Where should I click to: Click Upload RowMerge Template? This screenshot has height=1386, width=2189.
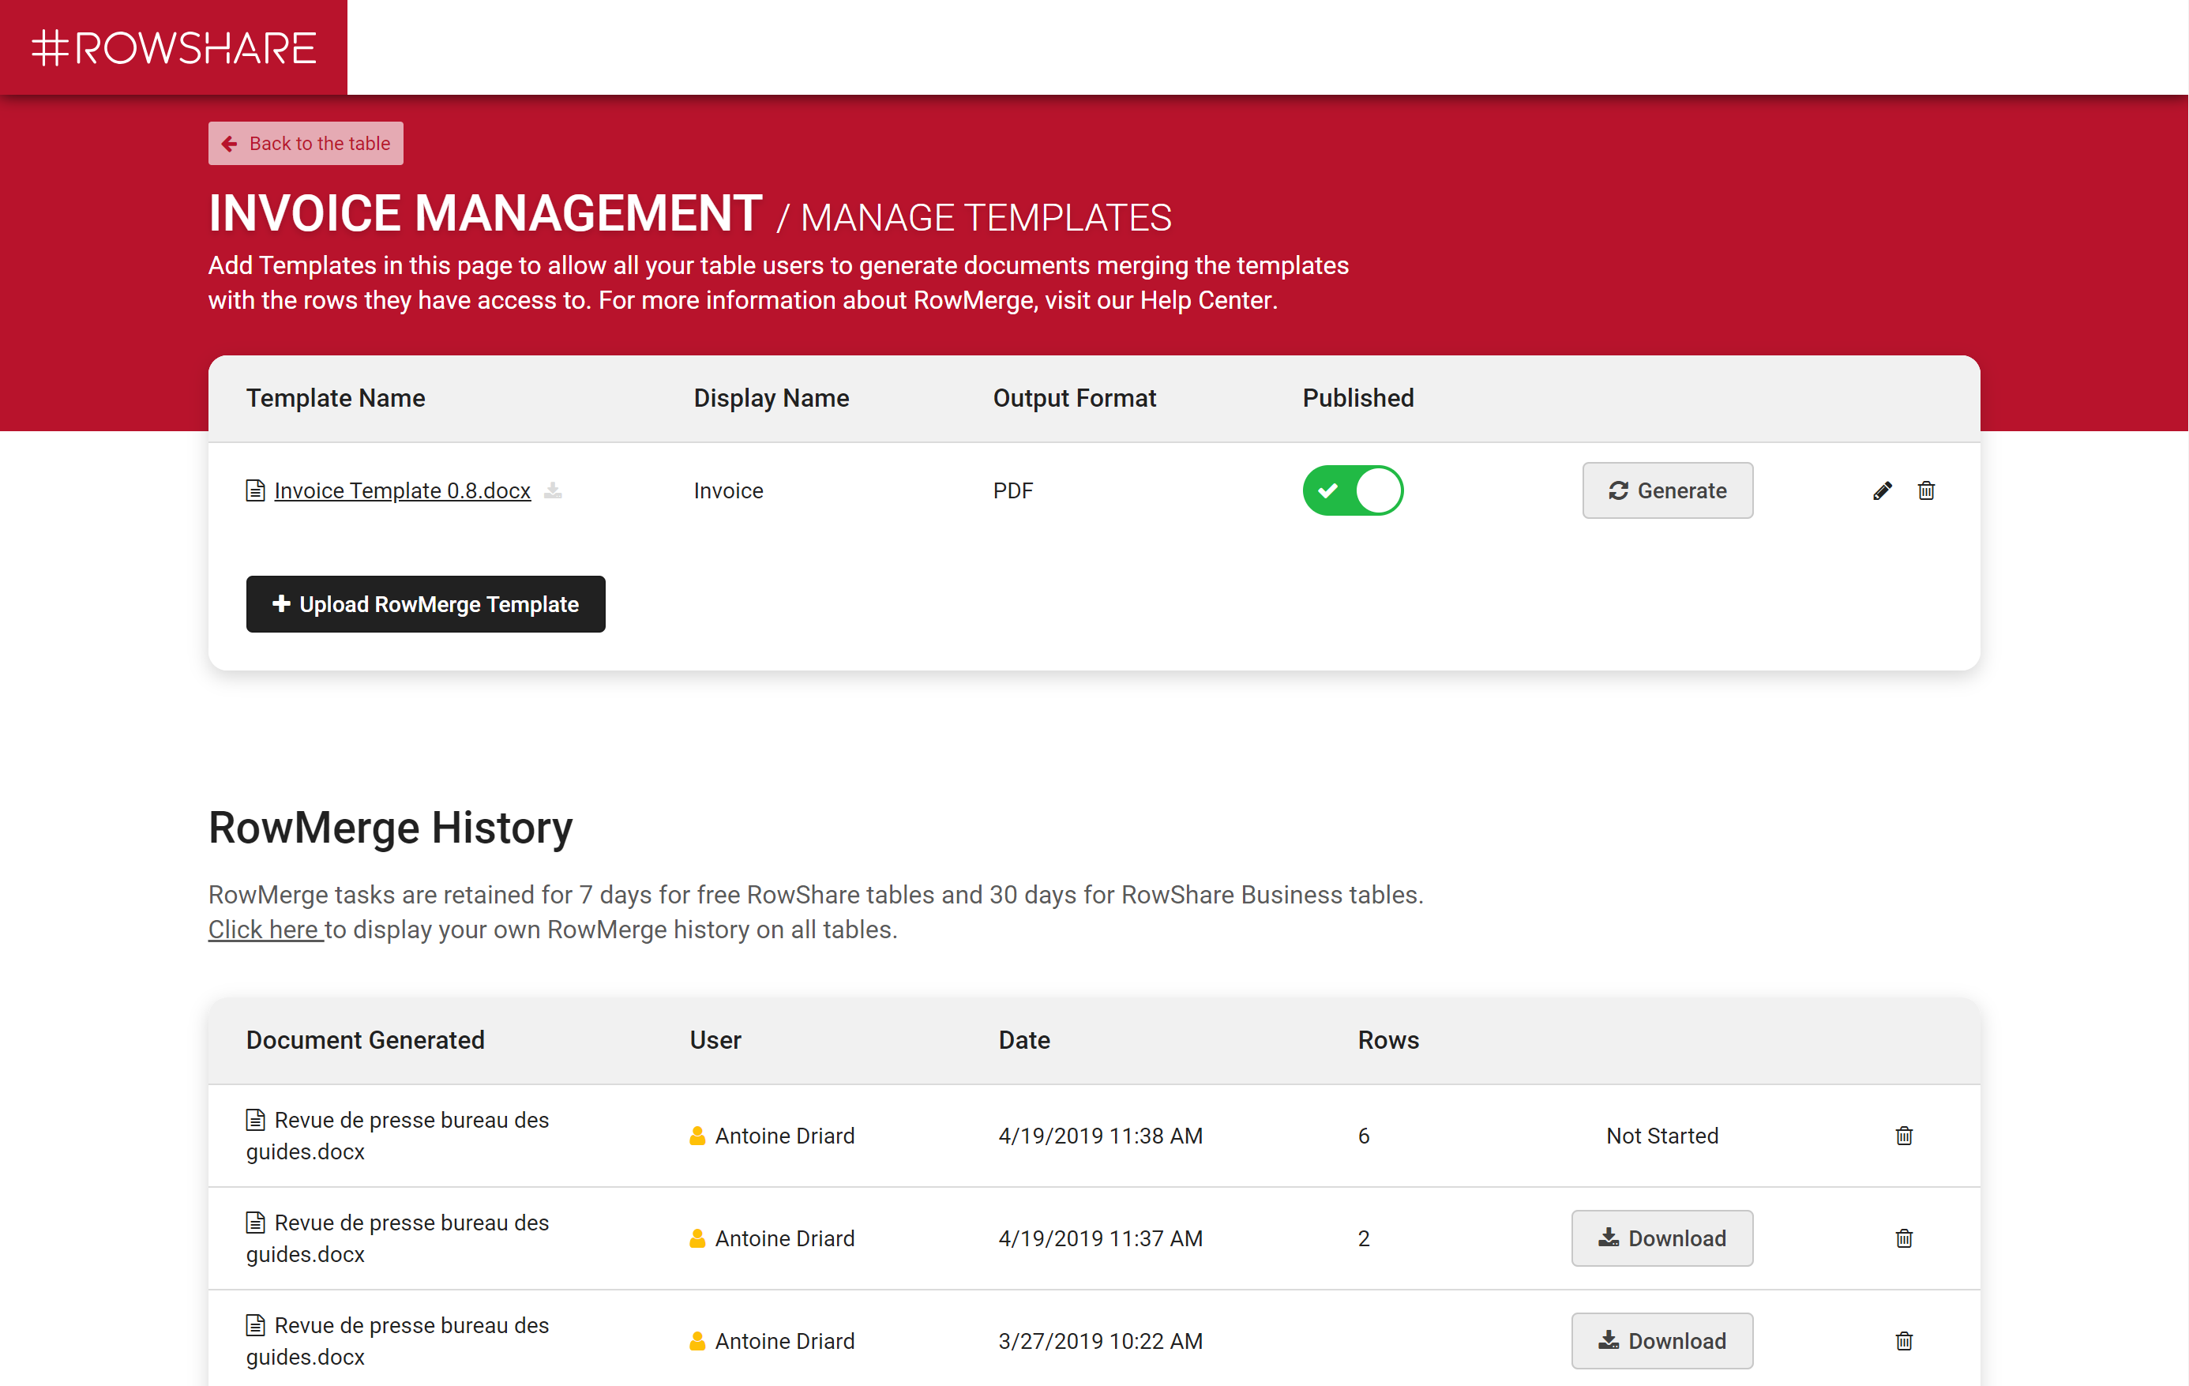click(x=426, y=604)
